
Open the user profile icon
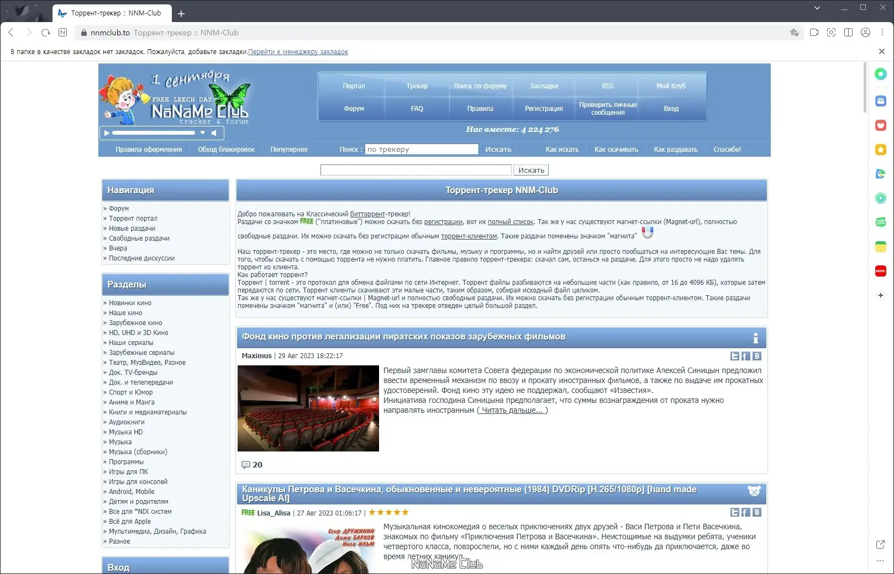click(x=865, y=33)
